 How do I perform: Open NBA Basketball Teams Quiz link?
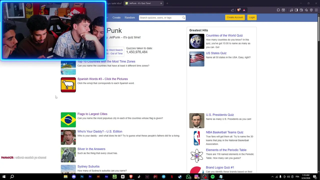(224, 132)
